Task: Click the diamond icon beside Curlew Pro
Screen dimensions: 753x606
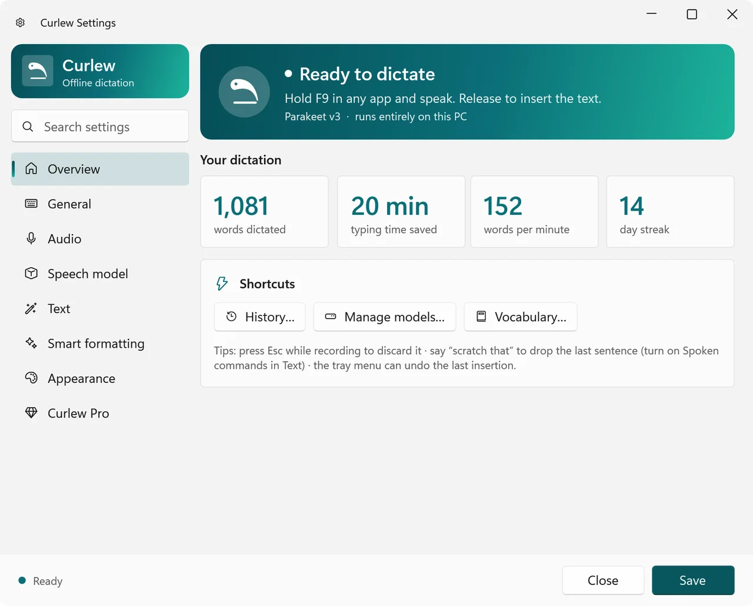Action: click(31, 413)
